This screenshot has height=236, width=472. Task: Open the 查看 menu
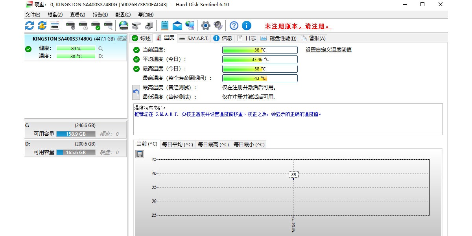77,15
